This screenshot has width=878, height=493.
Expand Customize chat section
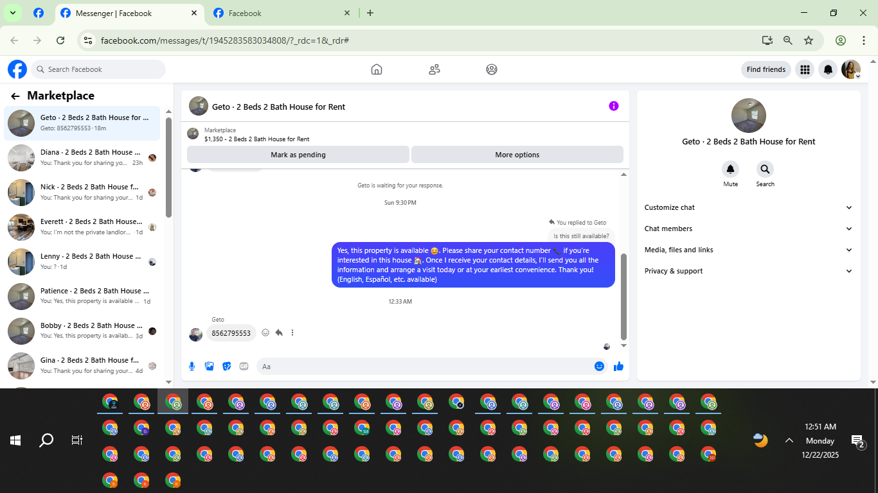pyautogui.click(x=748, y=207)
